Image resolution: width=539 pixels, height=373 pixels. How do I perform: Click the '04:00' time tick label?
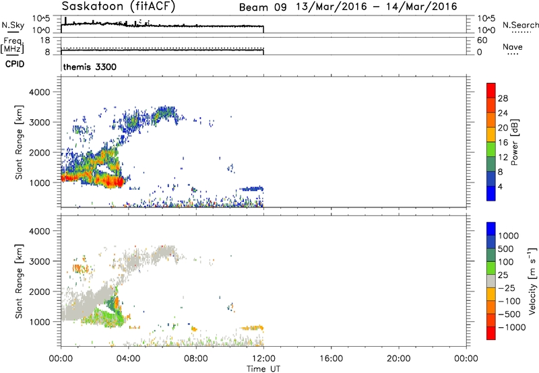pyautogui.click(x=128, y=359)
